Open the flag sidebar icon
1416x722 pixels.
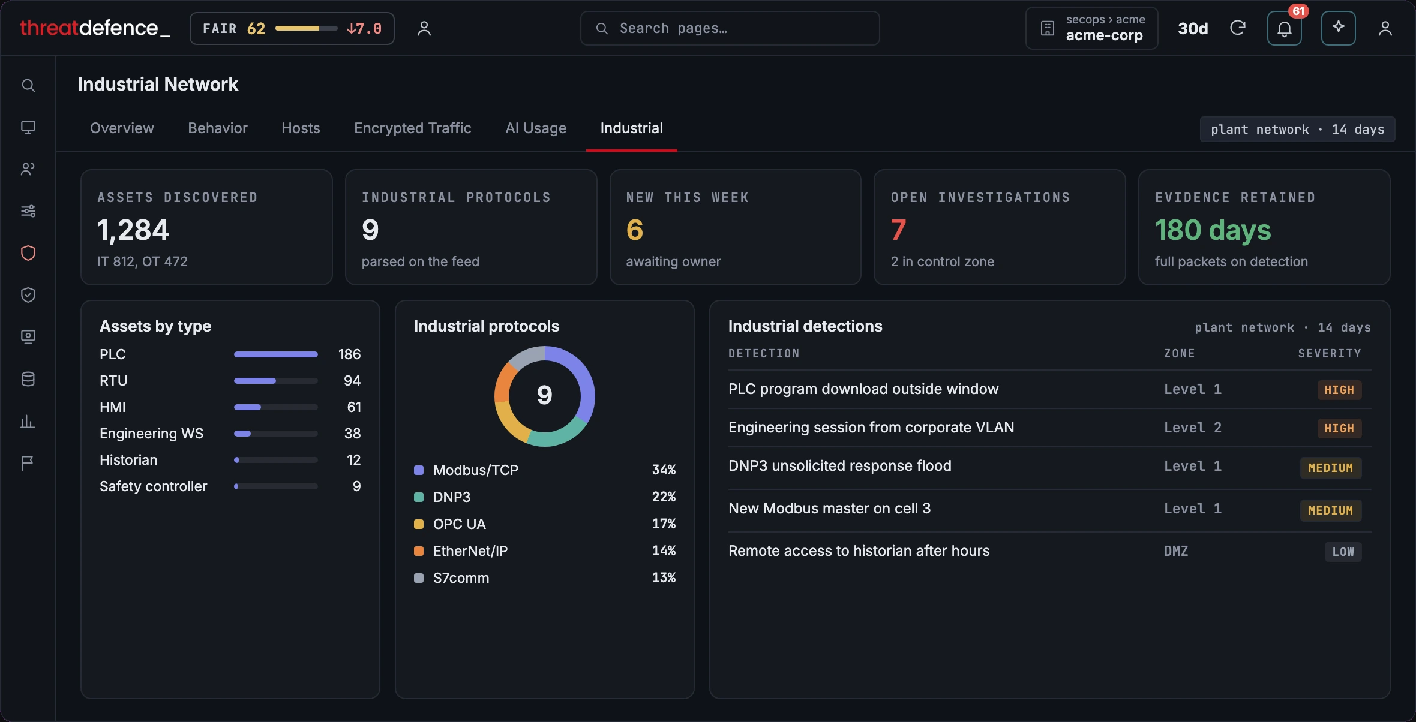(x=28, y=463)
